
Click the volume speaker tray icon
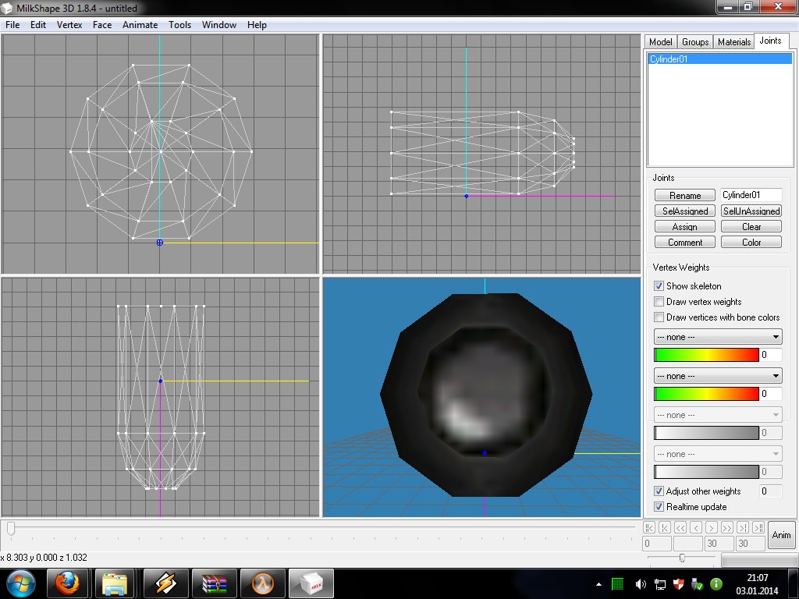[x=641, y=583]
